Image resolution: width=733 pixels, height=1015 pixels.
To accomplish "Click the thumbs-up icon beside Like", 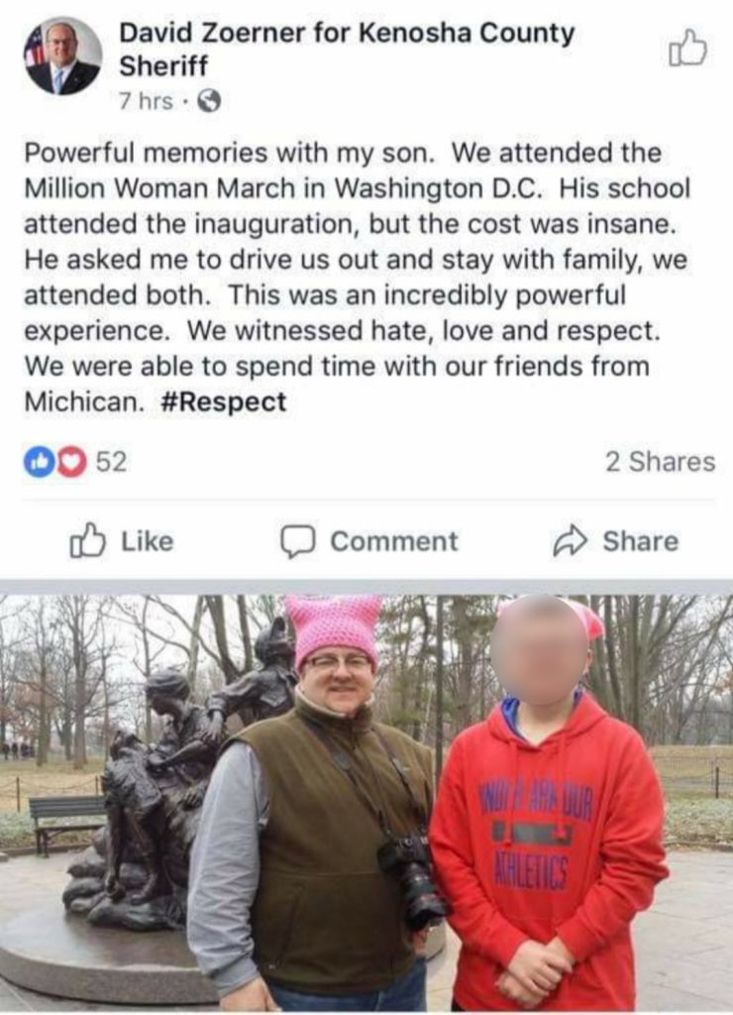I will (87, 540).
